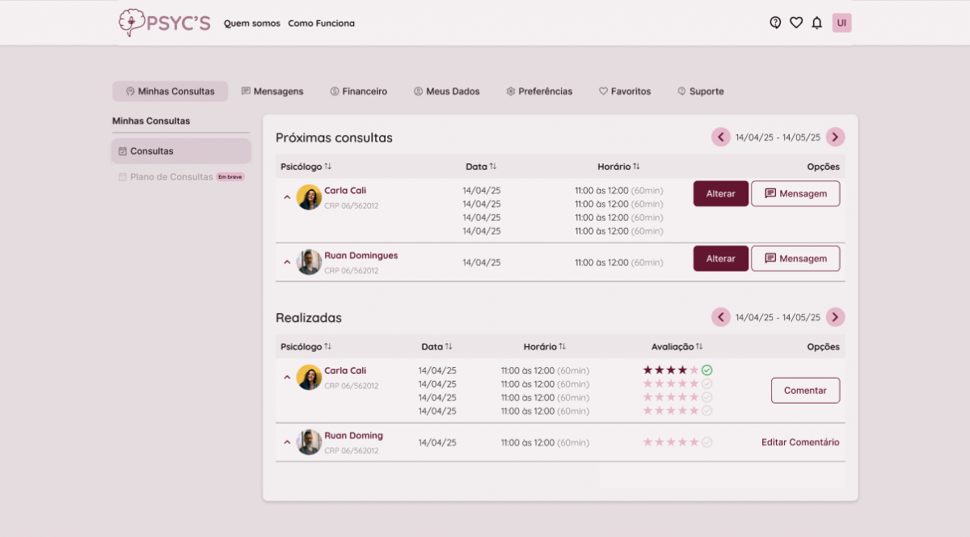Switch to the Mensagens tab
This screenshot has height=537, width=970.
(272, 91)
